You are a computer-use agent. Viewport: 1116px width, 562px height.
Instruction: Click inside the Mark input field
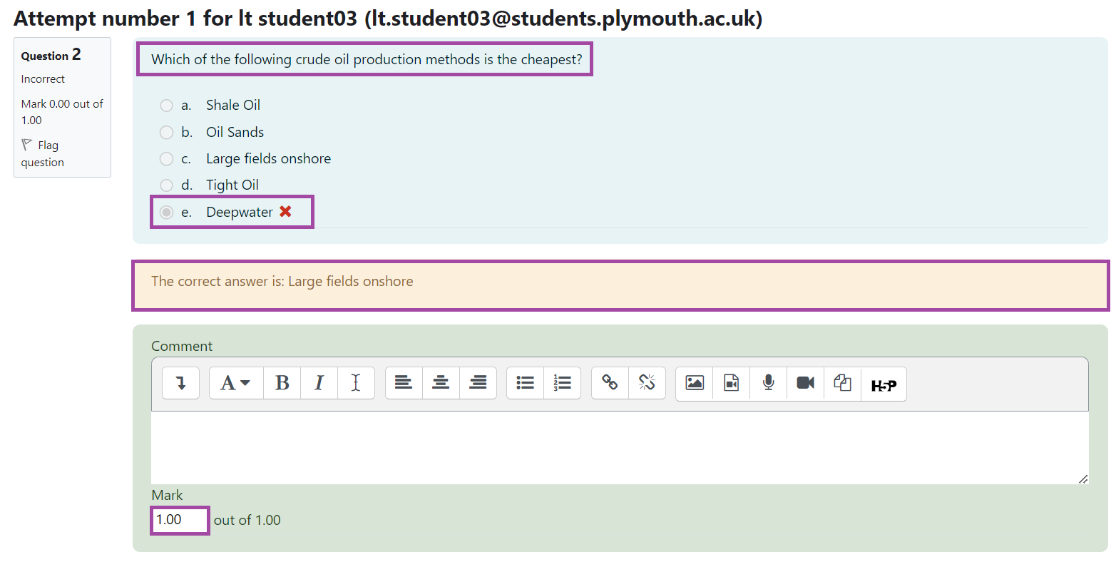pyautogui.click(x=178, y=520)
